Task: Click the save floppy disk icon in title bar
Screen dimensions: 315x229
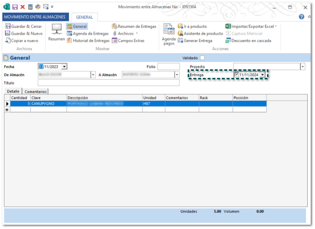Action: pos(15,7)
